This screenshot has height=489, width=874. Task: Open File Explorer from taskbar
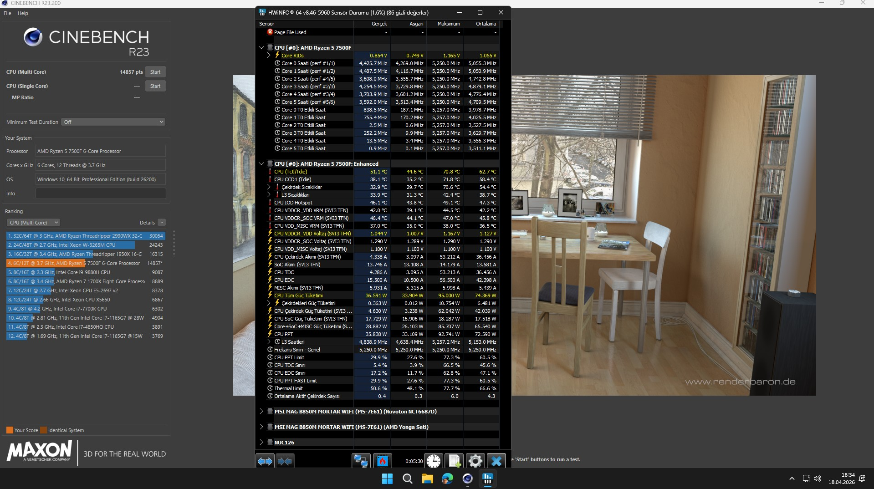point(427,479)
